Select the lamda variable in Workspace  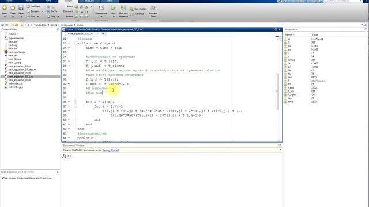coord(291,60)
